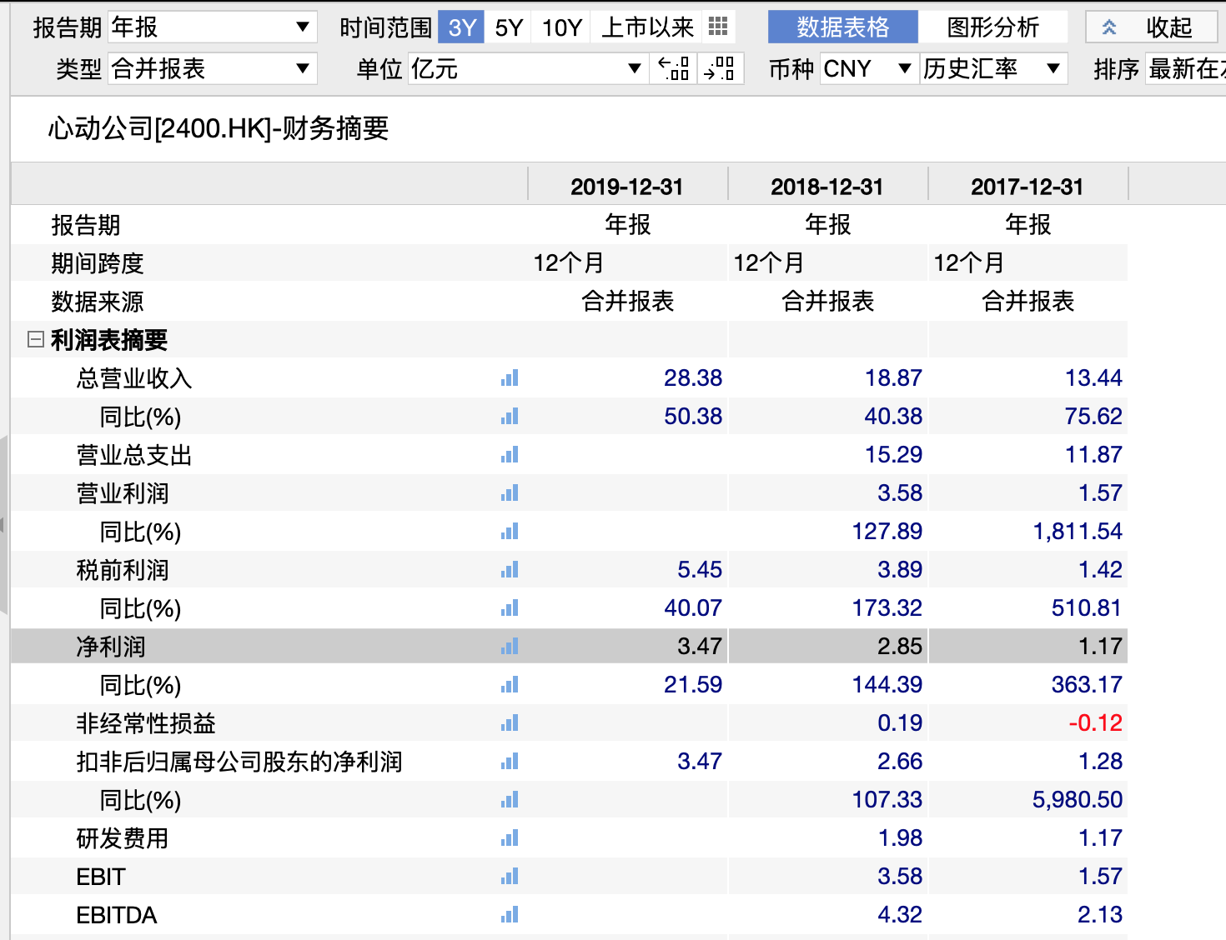
Task: Expand the 类型 合并报表 dropdown
Action: [212, 68]
